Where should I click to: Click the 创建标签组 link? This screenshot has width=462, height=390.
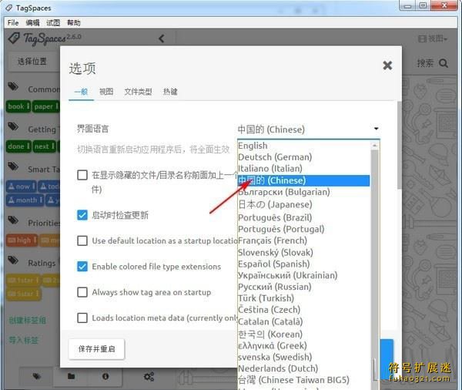(27, 320)
